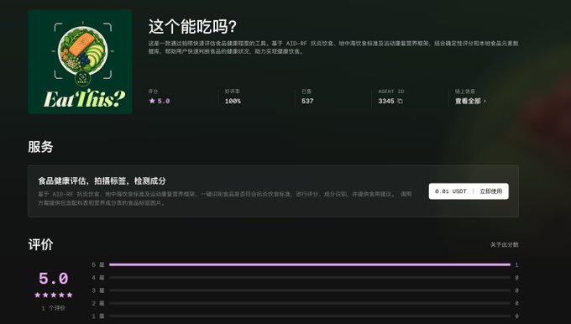The height and width of the screenshot is (324, 571).
Task: Click the 评价 section heading
Action: pos(40,244)
